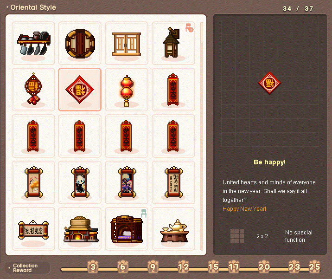Click the reward milestone marker 3
Screen dimensions: 332x279
pos(93,267)
